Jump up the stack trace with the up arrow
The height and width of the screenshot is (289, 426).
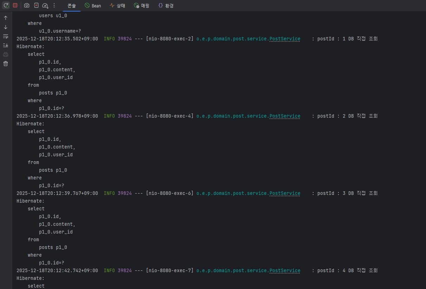[x=6, y=18]
